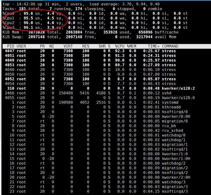Click the 91.3 CPU percentage value
Image resolution: width=211 pixels, height=195 pixels.
[120, 56]
